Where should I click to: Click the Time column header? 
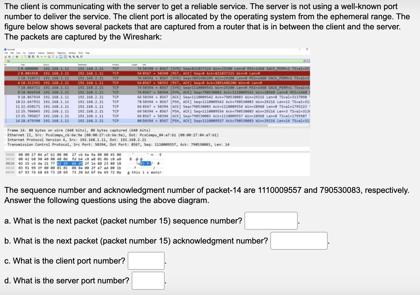point(23,65)
